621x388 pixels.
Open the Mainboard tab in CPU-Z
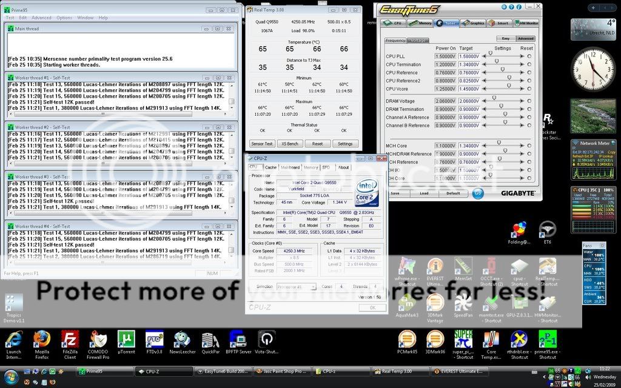tap(290, 167)
